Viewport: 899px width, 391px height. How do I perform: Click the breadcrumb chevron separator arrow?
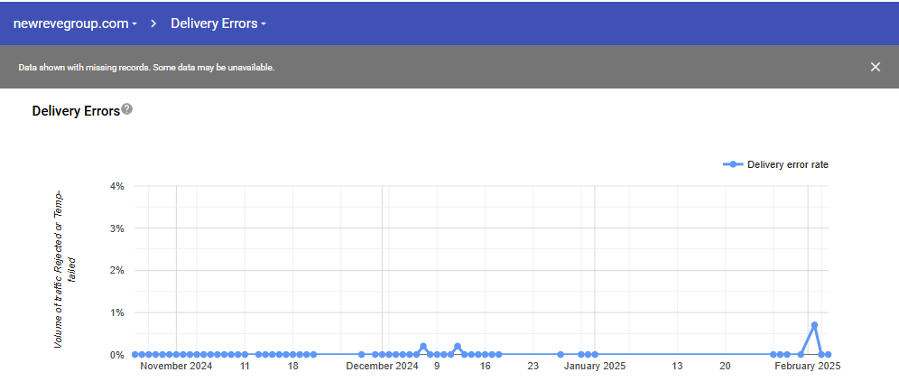(153, 23)
